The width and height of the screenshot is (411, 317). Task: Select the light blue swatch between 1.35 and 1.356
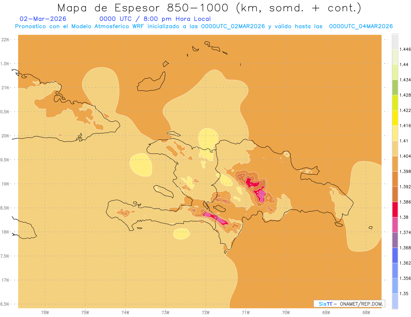click(x=395, y=286)
